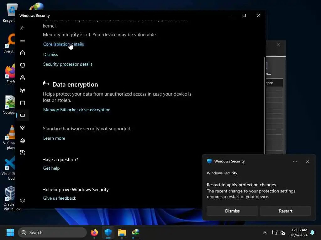Click the taskbar Search box
This screenshot has height=240, width=321.
[x=52, y=232]
